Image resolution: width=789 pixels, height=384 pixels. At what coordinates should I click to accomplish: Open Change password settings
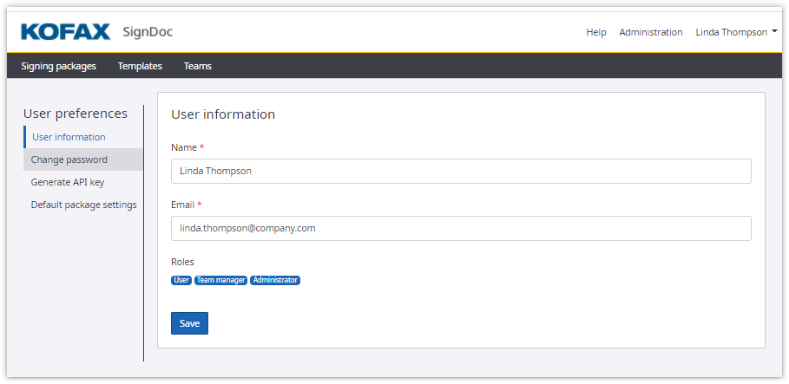click(69, 159)
